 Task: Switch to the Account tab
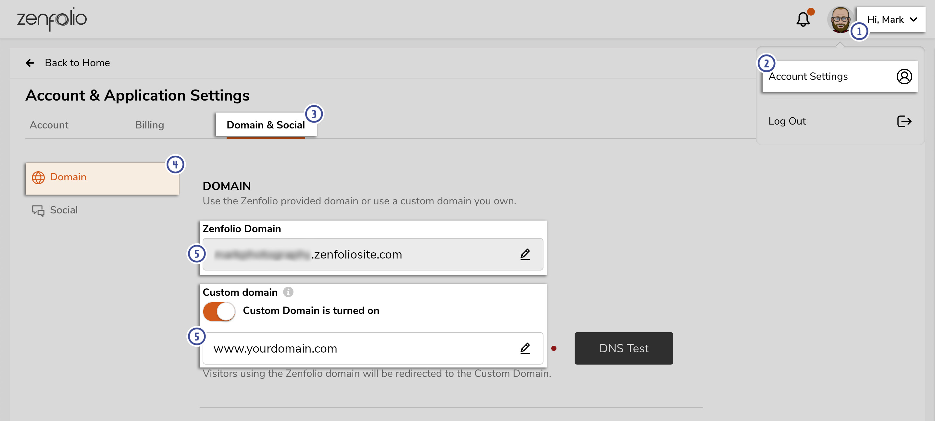click(49, 125)
